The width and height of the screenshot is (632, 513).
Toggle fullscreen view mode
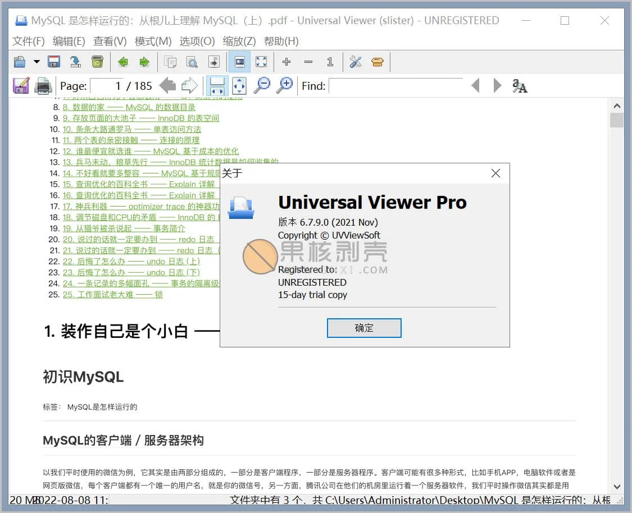pyautogui.click(x=261, y=62)
